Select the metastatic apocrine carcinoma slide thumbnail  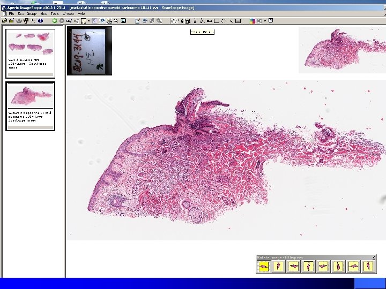(30, 106)
